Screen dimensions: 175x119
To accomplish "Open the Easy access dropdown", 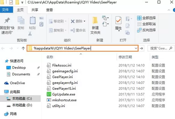I will (x=105, y=24).
